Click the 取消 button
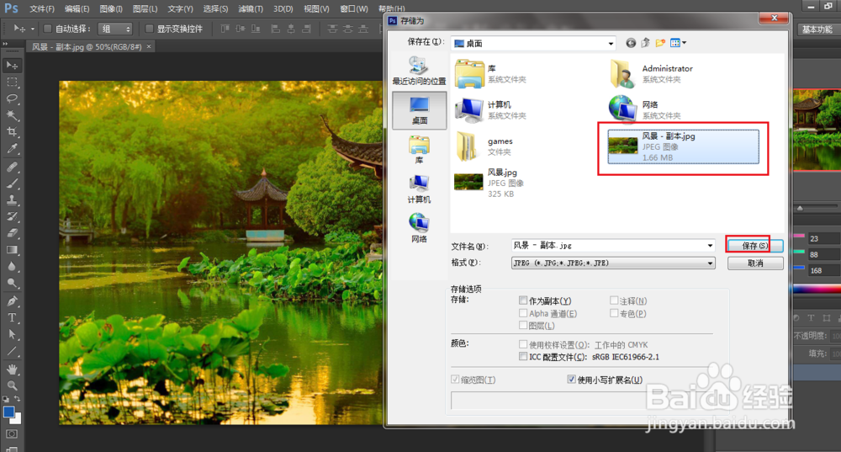Screen dimensions: 841x452 [x=754, y=263]
